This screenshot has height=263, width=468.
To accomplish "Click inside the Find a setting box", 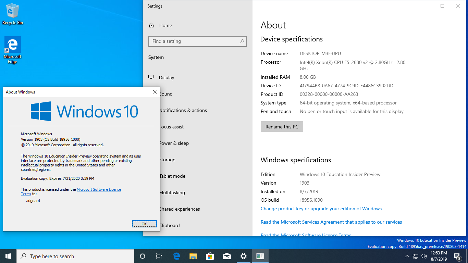I will tap(198, 41).
